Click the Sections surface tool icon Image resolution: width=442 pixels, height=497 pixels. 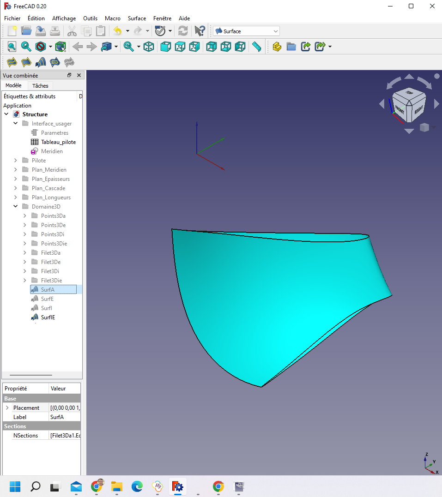pos(41,62)
